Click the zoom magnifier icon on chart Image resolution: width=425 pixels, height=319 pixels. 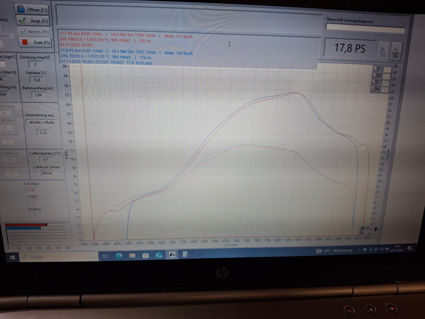coord(362,228)
